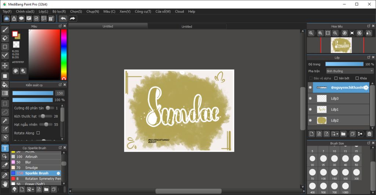Select the Gradient tool
The width and height of the screenshot is (376, 195).
(x=5, y=93)
